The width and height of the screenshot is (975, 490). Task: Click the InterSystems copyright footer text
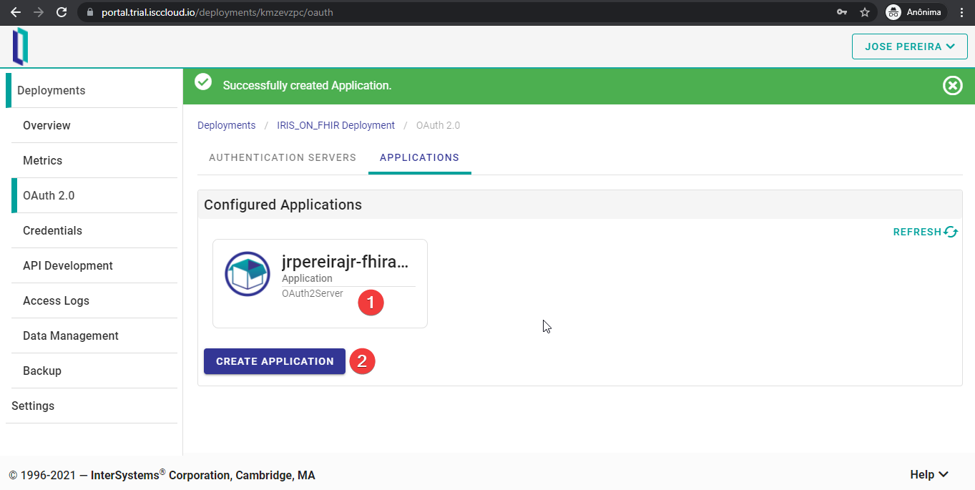pyautogui.click(x=162, y=475)
